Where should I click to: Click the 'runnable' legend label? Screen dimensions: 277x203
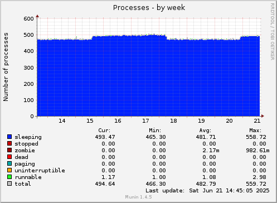[x=28, y=177]
